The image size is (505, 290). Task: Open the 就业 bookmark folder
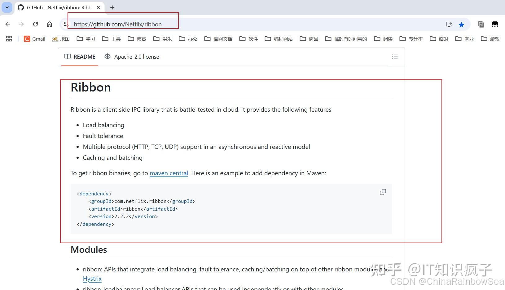click(x=465, y=39)
